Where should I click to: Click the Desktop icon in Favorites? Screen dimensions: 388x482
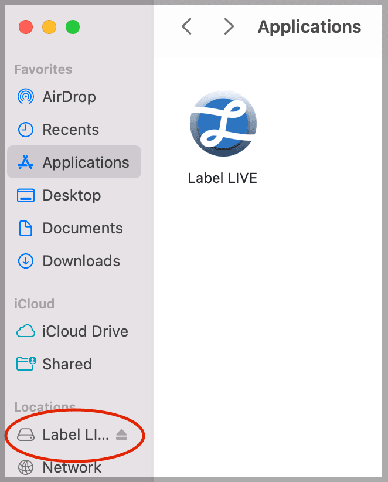[x=25, y=195]
